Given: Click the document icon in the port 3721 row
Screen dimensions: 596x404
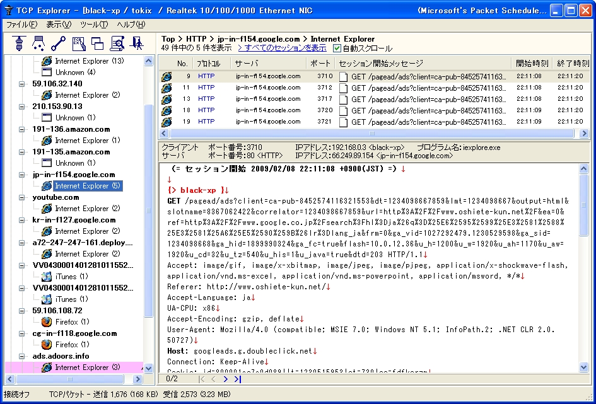Looking at the screenshot, I should coord(343,122).
